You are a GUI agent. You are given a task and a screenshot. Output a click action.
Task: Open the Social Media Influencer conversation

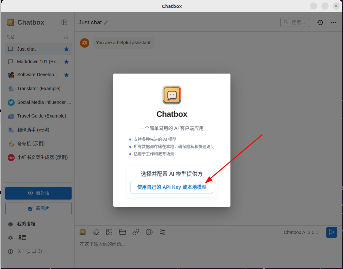tap(39, 102)
